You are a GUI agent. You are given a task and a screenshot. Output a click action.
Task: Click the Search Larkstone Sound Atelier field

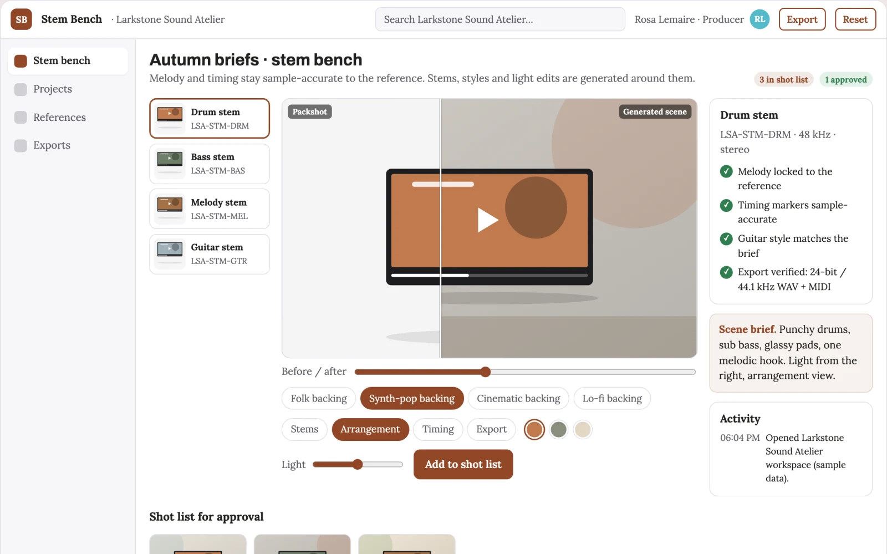coord(500,19)
